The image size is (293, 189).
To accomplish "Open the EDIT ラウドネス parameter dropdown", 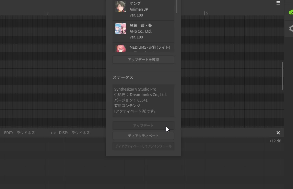I will 26,133.
